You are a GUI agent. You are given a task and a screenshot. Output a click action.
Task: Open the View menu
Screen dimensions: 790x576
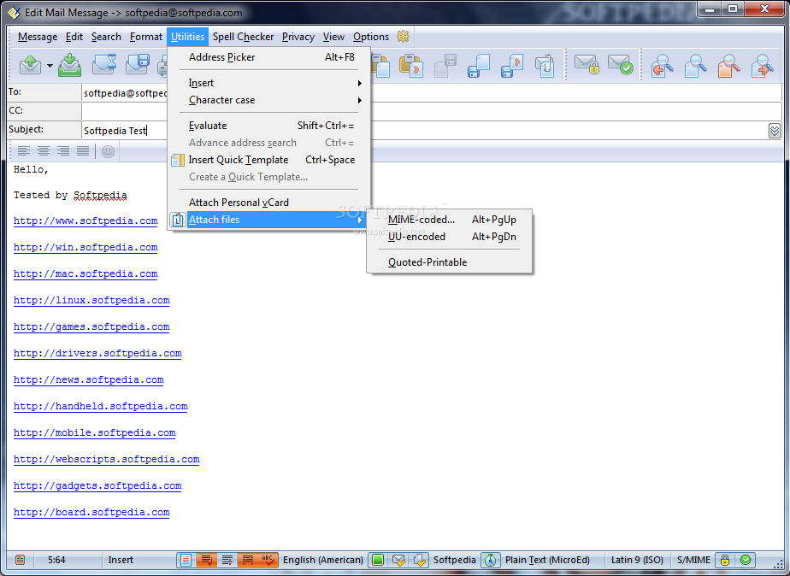pos(333,37)
